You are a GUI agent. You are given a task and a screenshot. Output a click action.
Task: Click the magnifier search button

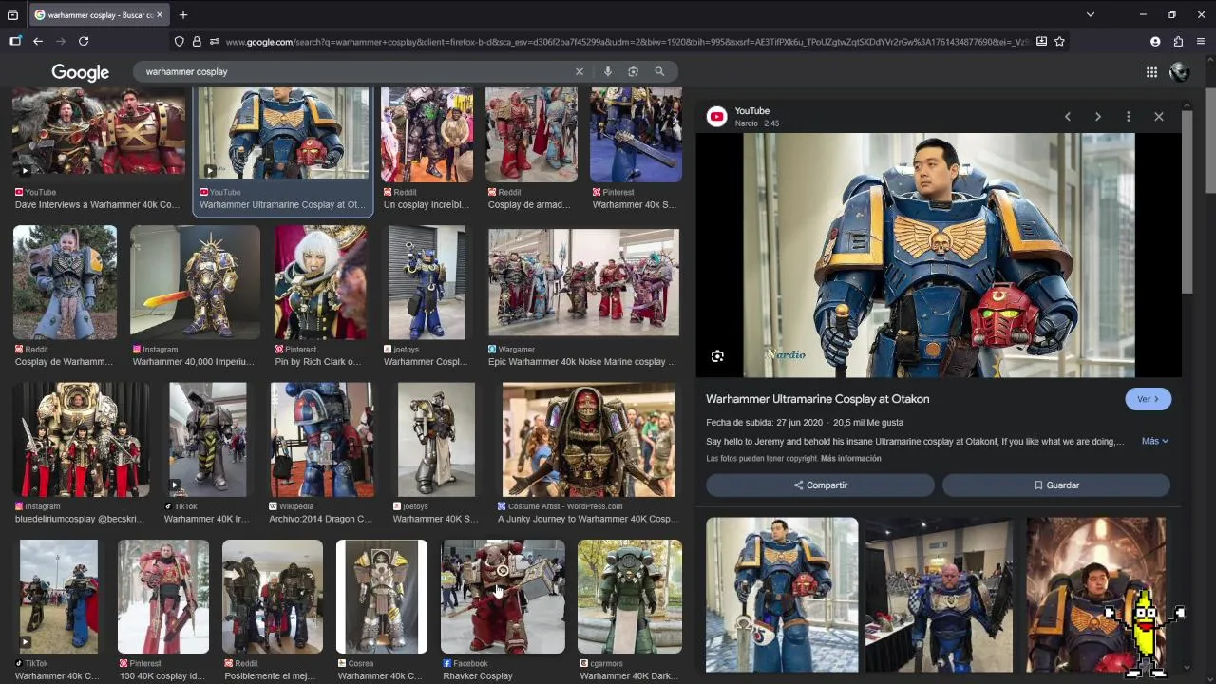[x=659, y=71]
